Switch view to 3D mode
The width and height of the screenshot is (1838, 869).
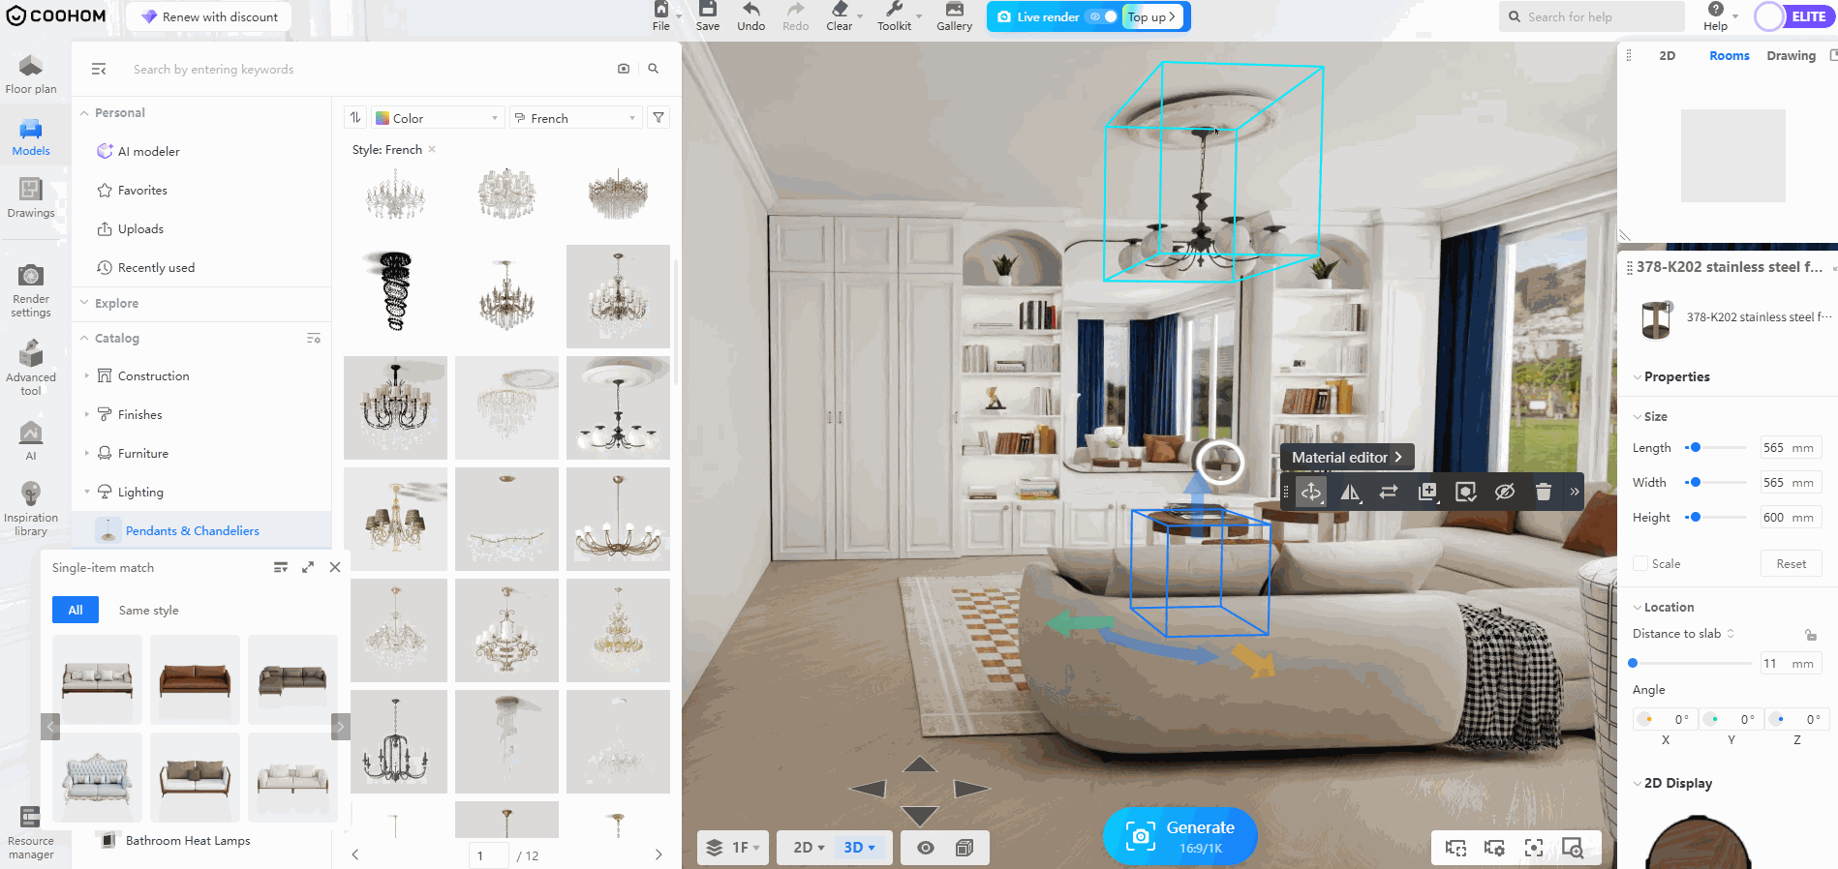coord(859,848)
